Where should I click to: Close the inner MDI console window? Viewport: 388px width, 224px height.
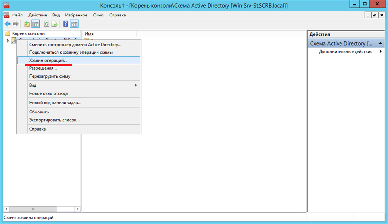tap(382, 16)
